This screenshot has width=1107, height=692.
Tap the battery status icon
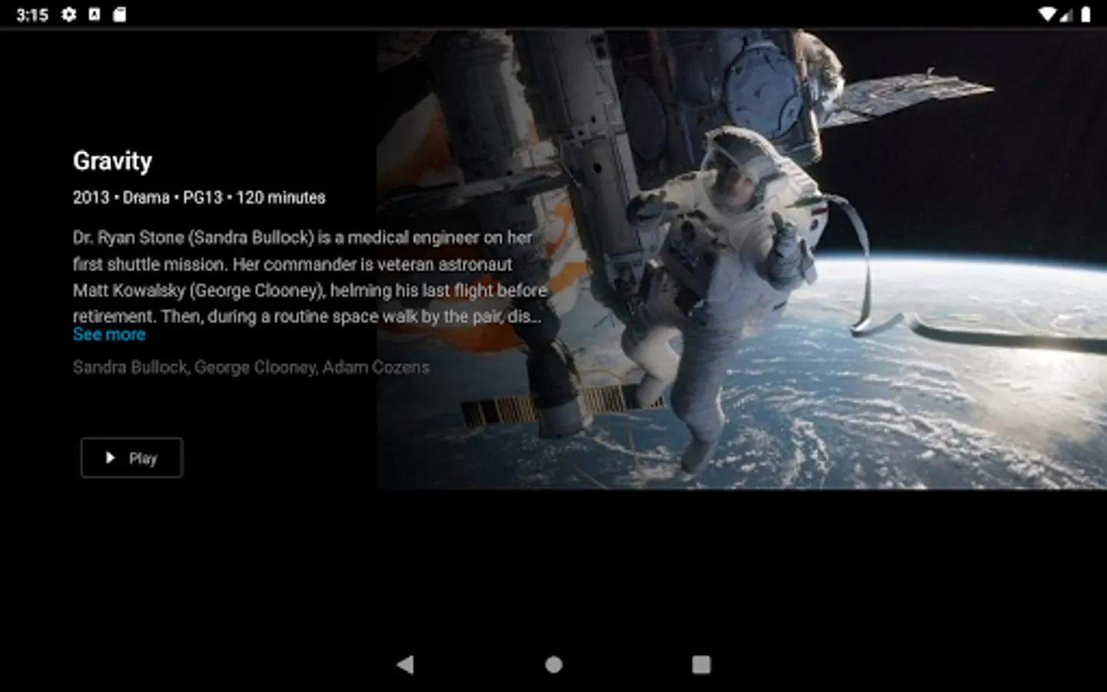[1085, 14]
